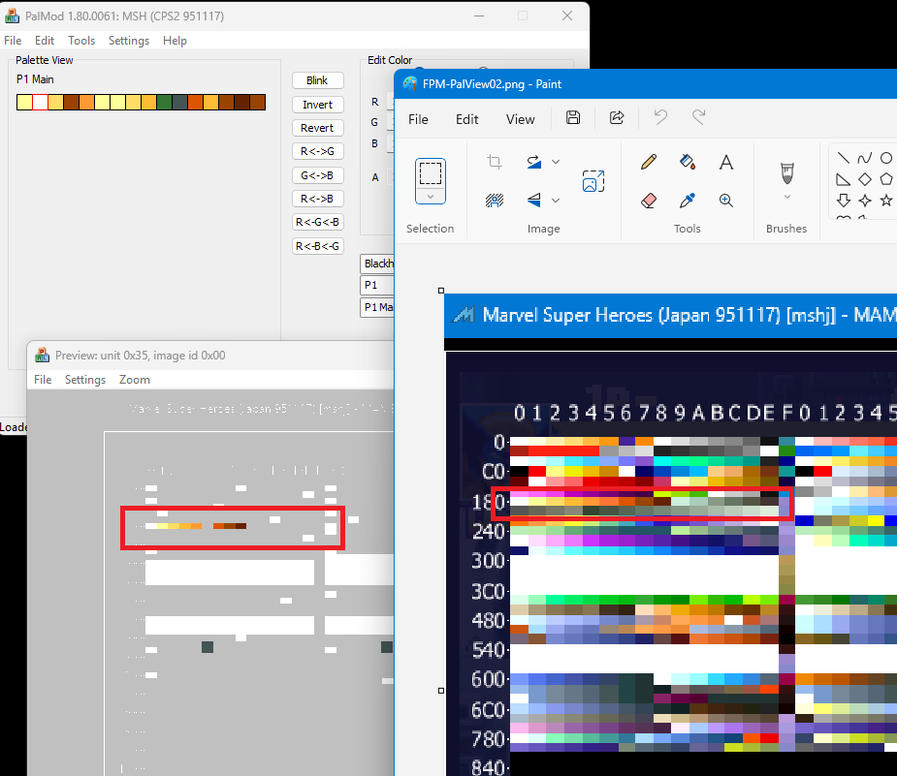Open the PalMod Settings menu
The height and width of the screenshot is (776, 897).
(x=129, y=41)
